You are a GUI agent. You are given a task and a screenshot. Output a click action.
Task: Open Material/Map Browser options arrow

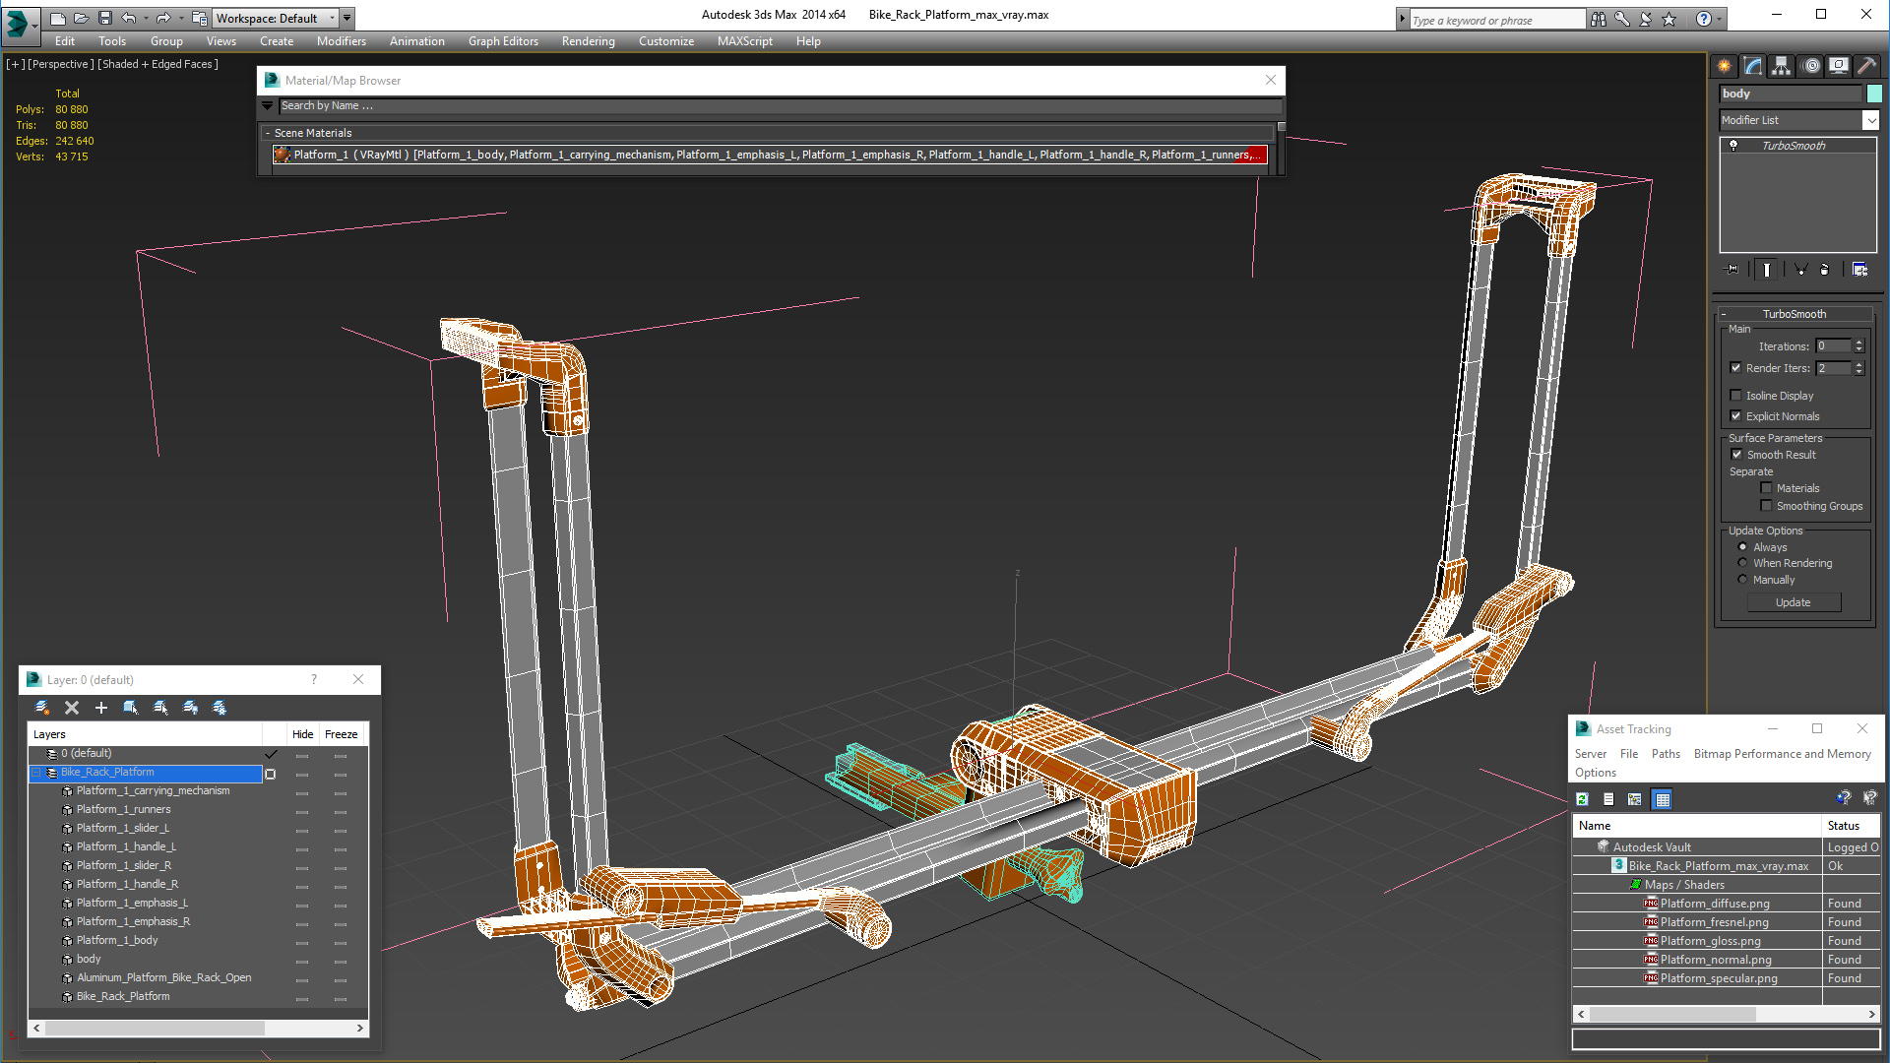(267, 105)
